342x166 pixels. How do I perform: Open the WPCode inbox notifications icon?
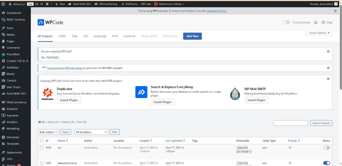point(316,22)
